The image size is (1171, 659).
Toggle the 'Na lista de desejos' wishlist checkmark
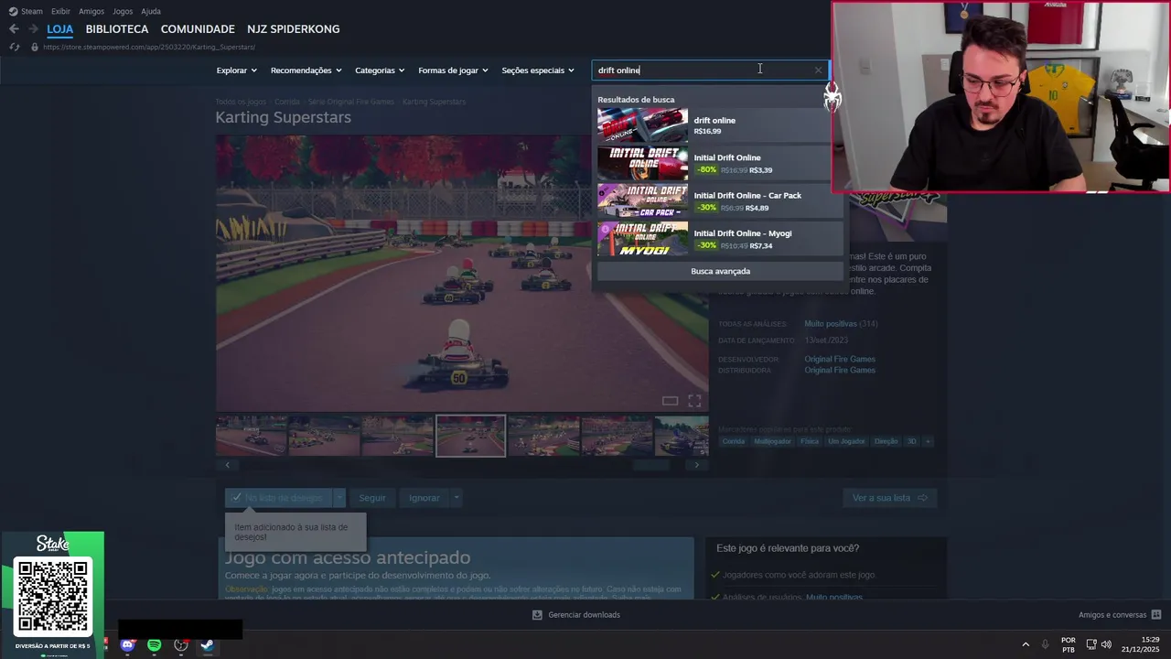pos(237,498)
